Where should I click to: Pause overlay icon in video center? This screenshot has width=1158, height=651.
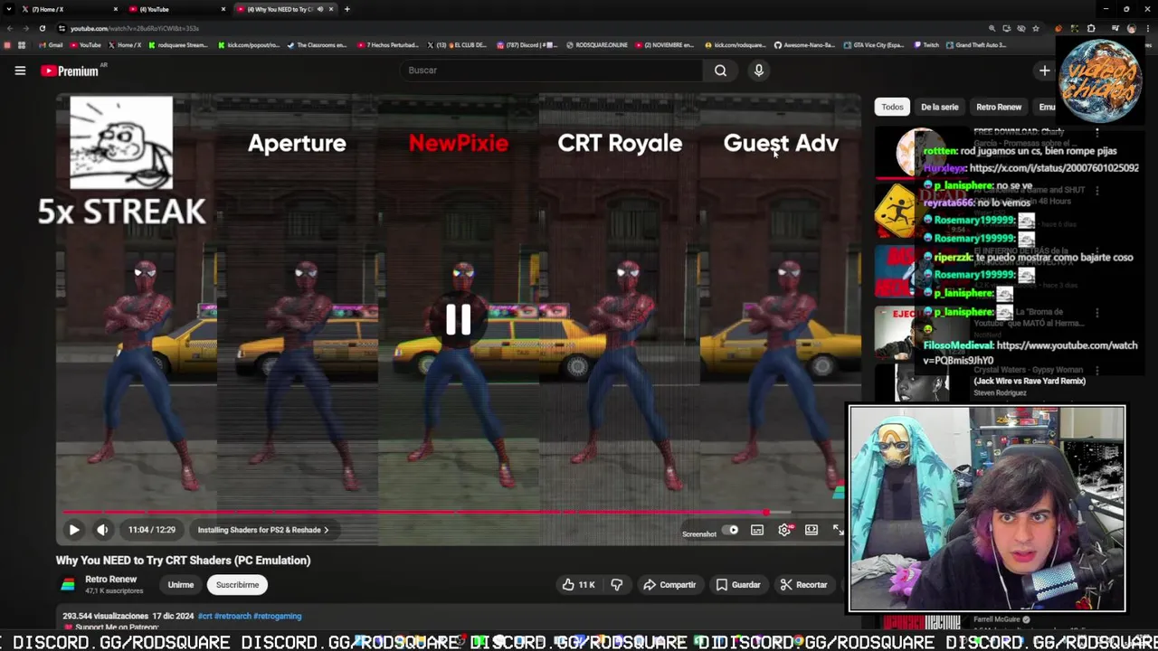point(458,319)
